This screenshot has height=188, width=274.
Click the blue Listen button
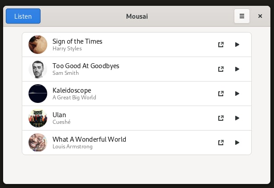point(23,16)
